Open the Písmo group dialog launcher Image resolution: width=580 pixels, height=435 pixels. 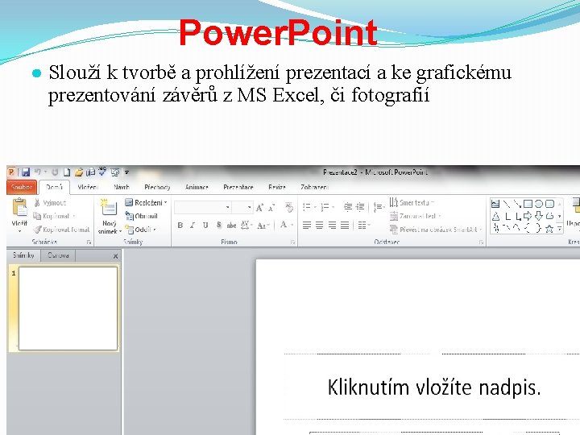coord(292,242)
